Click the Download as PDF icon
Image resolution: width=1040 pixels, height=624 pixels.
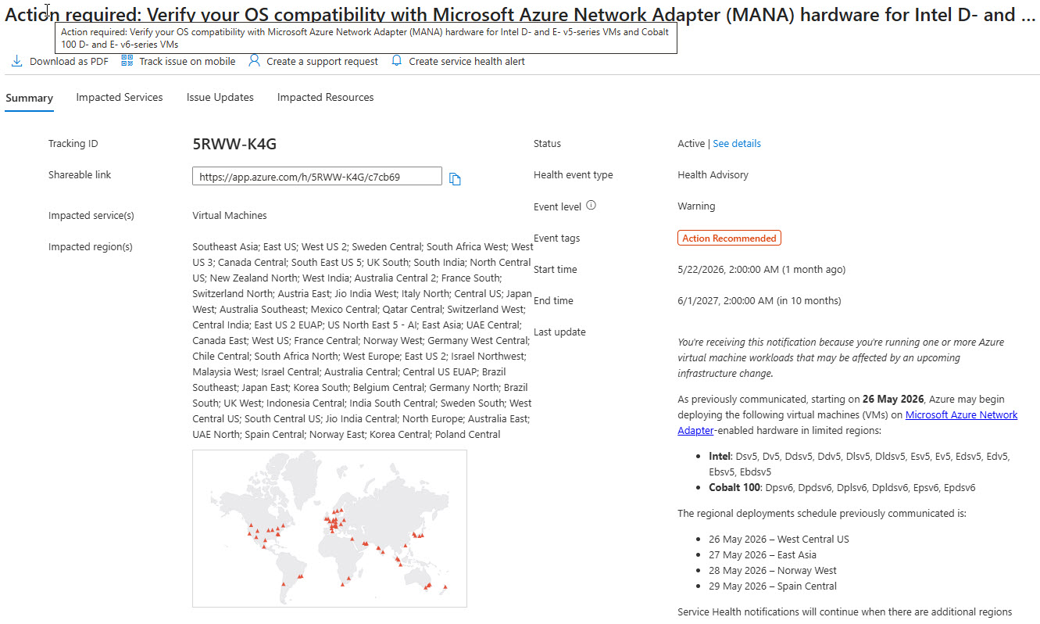click(16, 61)
